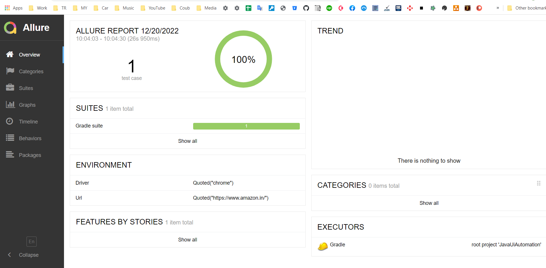The width and height of the screenshot is (546, 268).
Task: Open the Other bookmarks dropdown
Action: tap(527, 8)
